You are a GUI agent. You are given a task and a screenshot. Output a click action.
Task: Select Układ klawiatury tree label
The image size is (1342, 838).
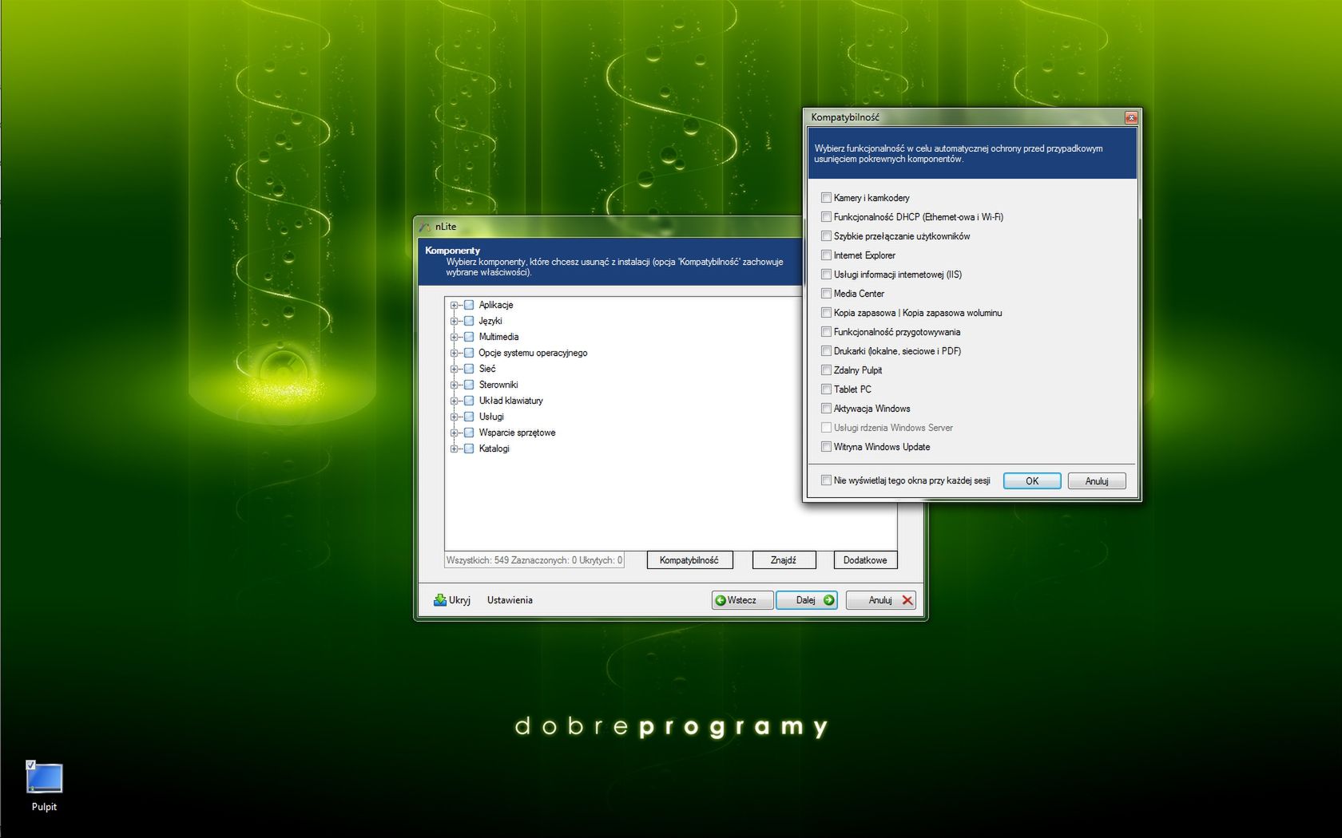tap(510, 401)
